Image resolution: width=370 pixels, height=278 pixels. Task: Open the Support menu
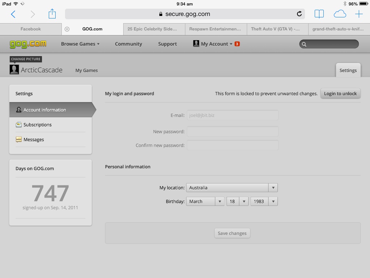168,44
